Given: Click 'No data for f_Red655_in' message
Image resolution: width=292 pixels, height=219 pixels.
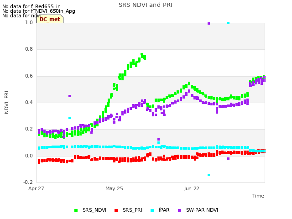Looking at the screenshot, I should click(31, 6).
